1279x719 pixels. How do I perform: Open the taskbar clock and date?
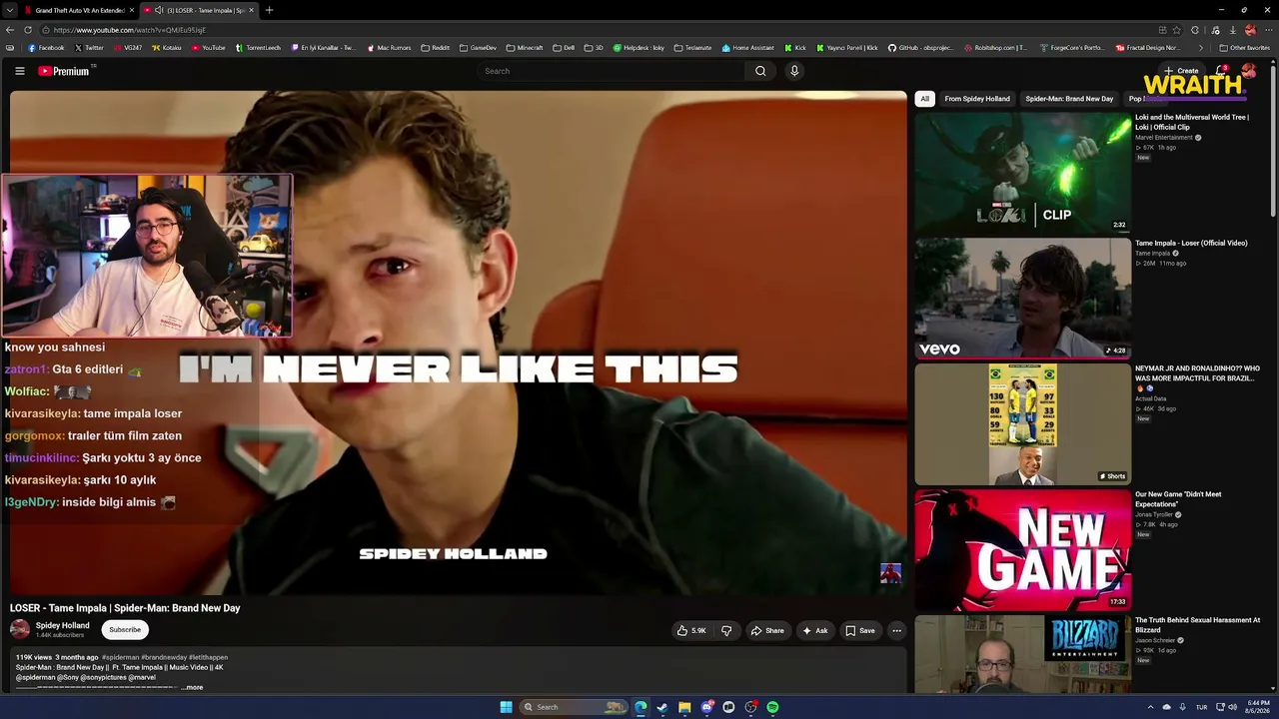click(x=1258, y=707)
